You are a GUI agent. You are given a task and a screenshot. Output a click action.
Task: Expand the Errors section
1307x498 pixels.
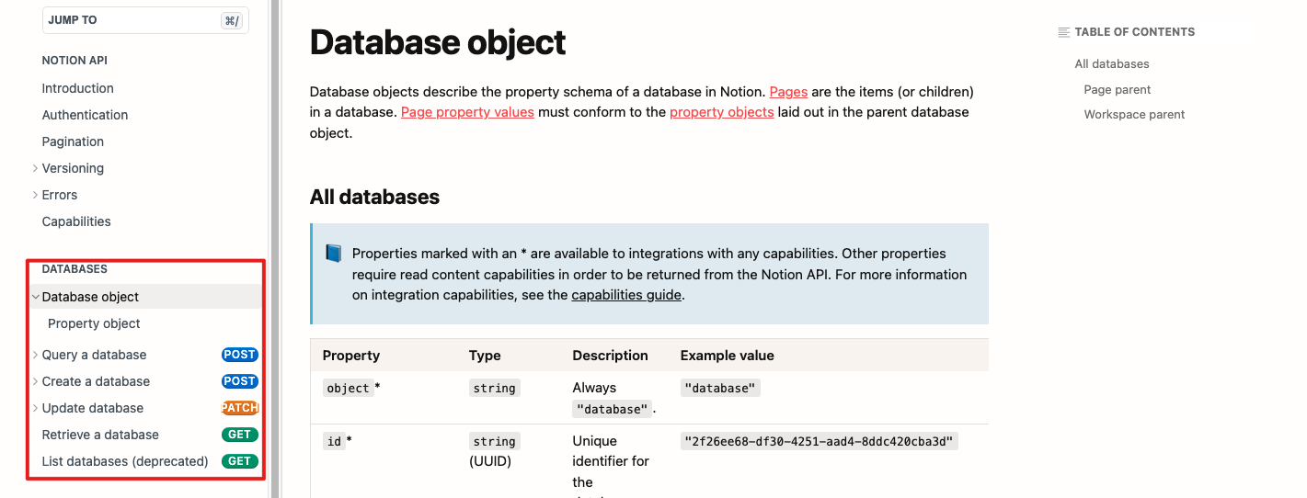point(35,195)
